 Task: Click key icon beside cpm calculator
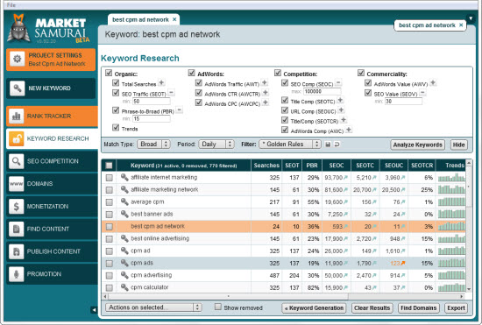point(124,287)
